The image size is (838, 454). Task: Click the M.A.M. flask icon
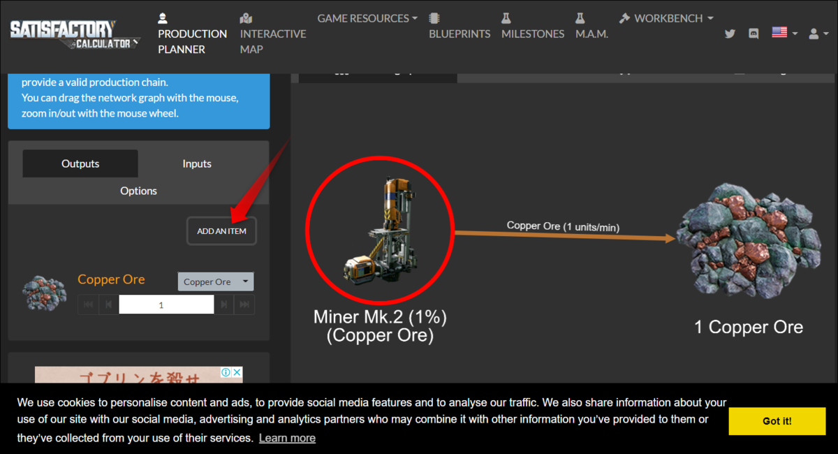[580, 18]
